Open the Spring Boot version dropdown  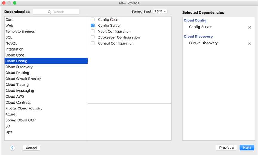click(160, 12)
